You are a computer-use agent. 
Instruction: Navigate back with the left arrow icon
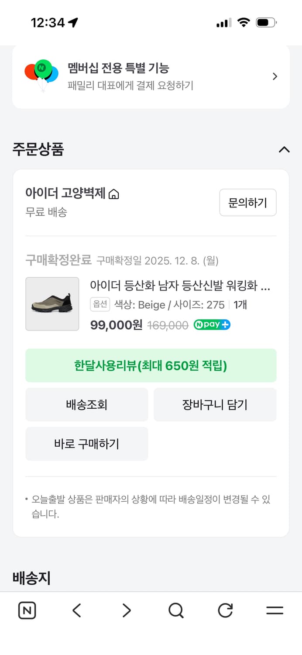coord(76,611)
